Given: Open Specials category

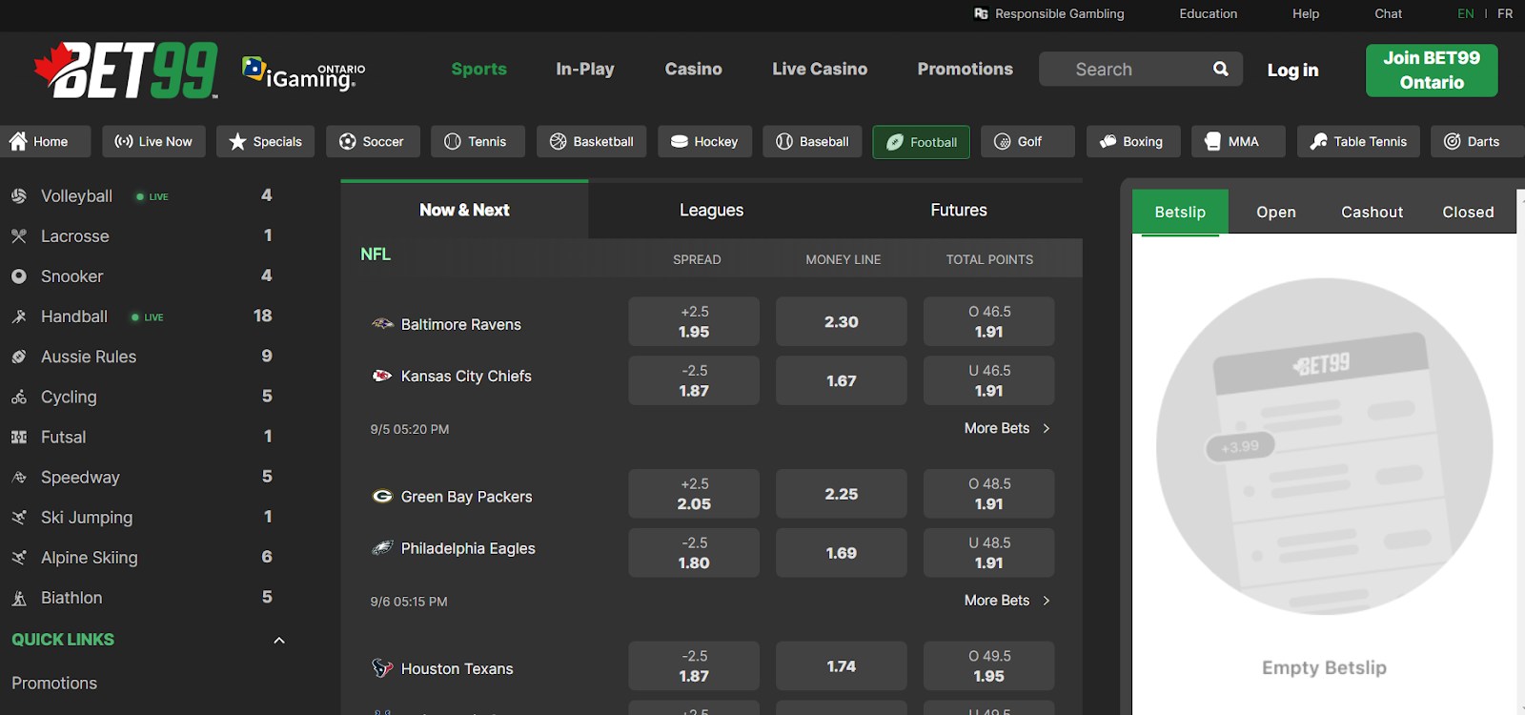Looking at the screenshot, I should (x=265, y=141).
